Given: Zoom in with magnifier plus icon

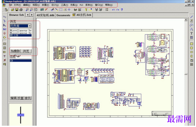Looking at the screenshot, I should (27, 9).
